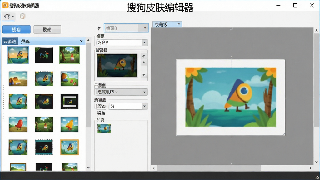Click the left arrow of the canvas horizontal scrollbar
The image size is (320, 180).
[154, 168]
